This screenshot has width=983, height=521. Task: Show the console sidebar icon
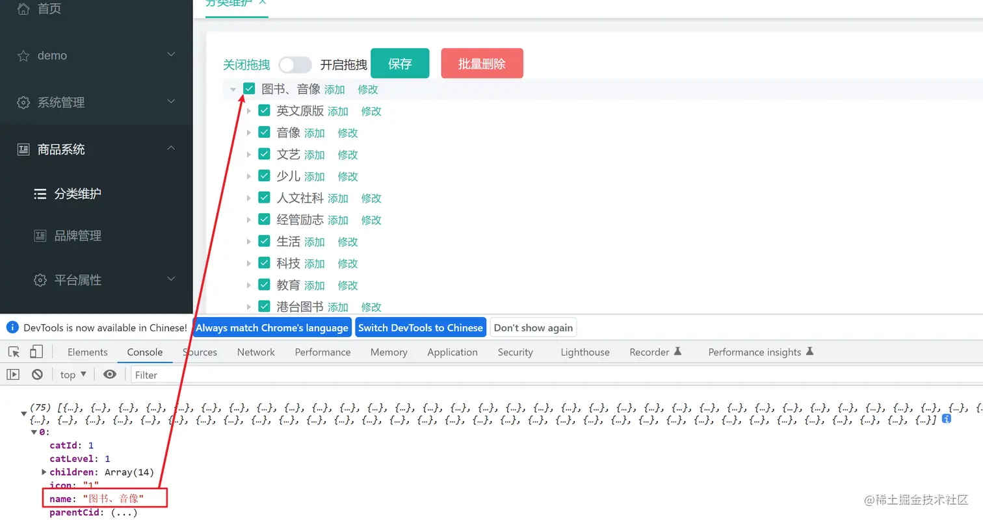coord(13,374)
